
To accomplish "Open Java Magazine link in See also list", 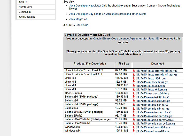I will 78,19.
